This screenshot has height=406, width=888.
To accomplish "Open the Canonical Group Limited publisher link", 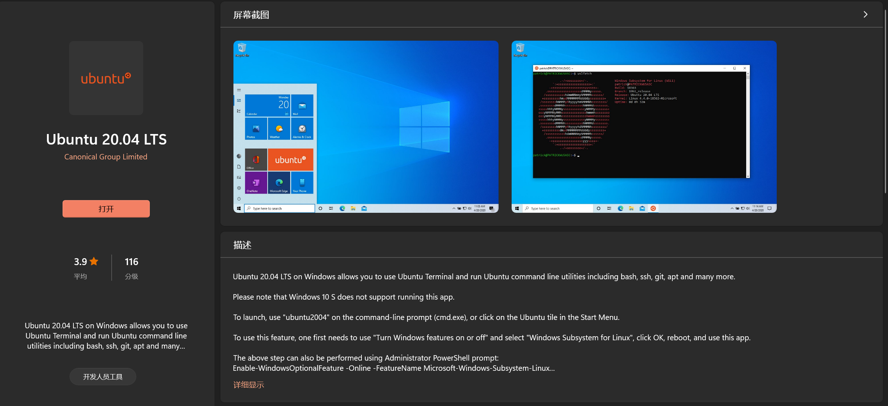I will [106, 157].
